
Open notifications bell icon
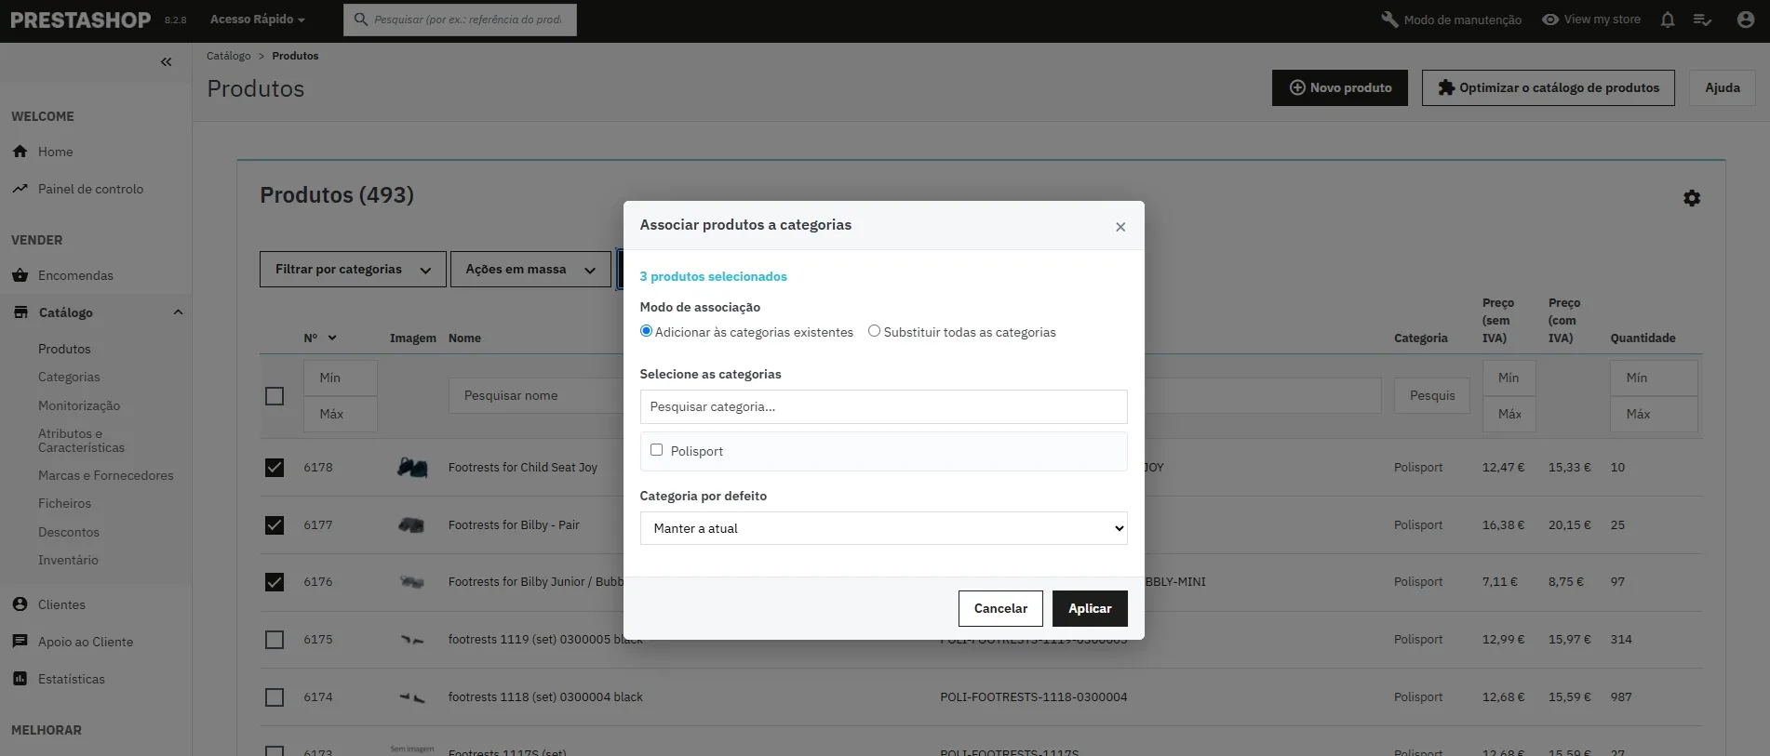(1668, 20)
